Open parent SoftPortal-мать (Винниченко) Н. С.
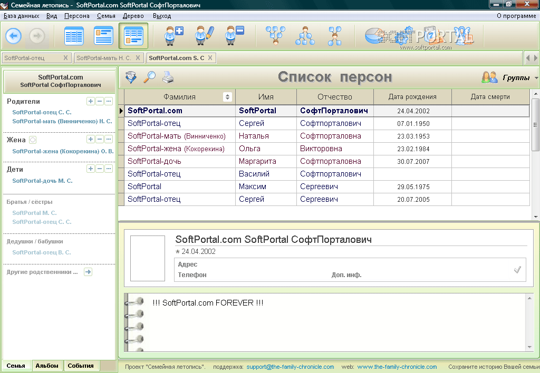Screen dimensions: 540x373 point(62,121)
